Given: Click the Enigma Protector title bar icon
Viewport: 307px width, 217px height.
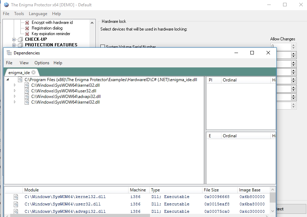Looking at the screenshot, I should 6,5.
